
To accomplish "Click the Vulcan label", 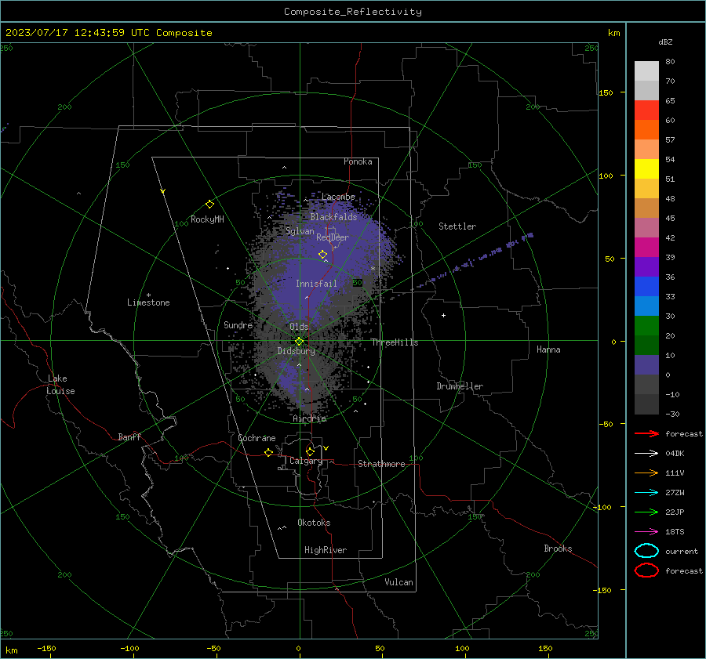I will click(399, 582).
